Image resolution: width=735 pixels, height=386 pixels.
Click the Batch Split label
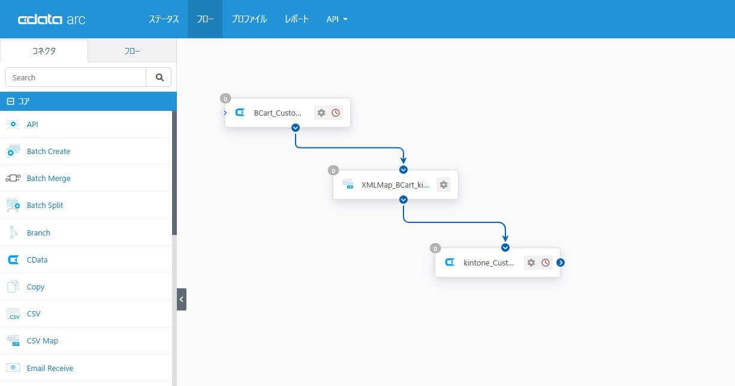(x=45, y=206)
